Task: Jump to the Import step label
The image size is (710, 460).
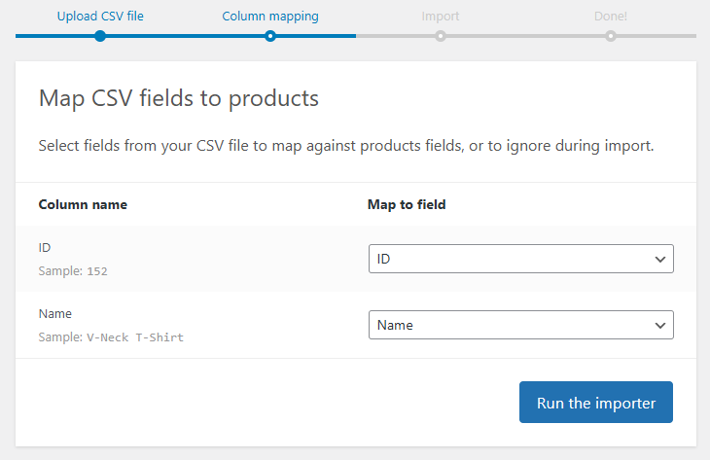Action: [x=441, y=17]
